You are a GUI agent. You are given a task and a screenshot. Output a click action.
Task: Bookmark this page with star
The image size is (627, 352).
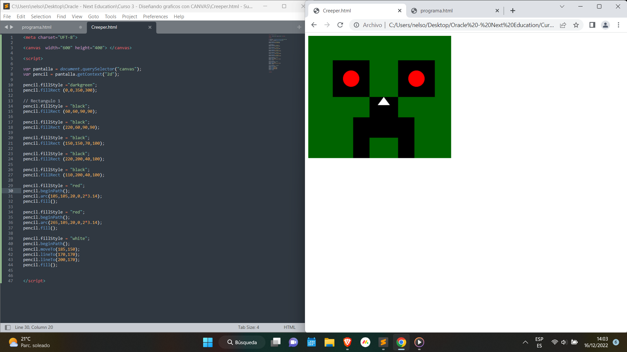point(576,25)
